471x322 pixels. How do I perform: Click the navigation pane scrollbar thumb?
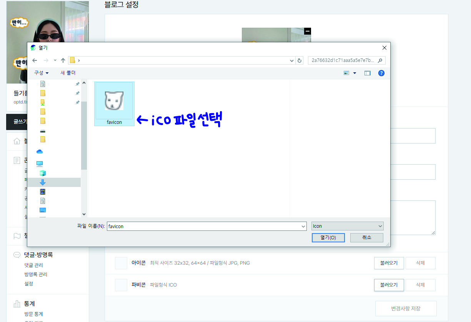tap(84, 135)
